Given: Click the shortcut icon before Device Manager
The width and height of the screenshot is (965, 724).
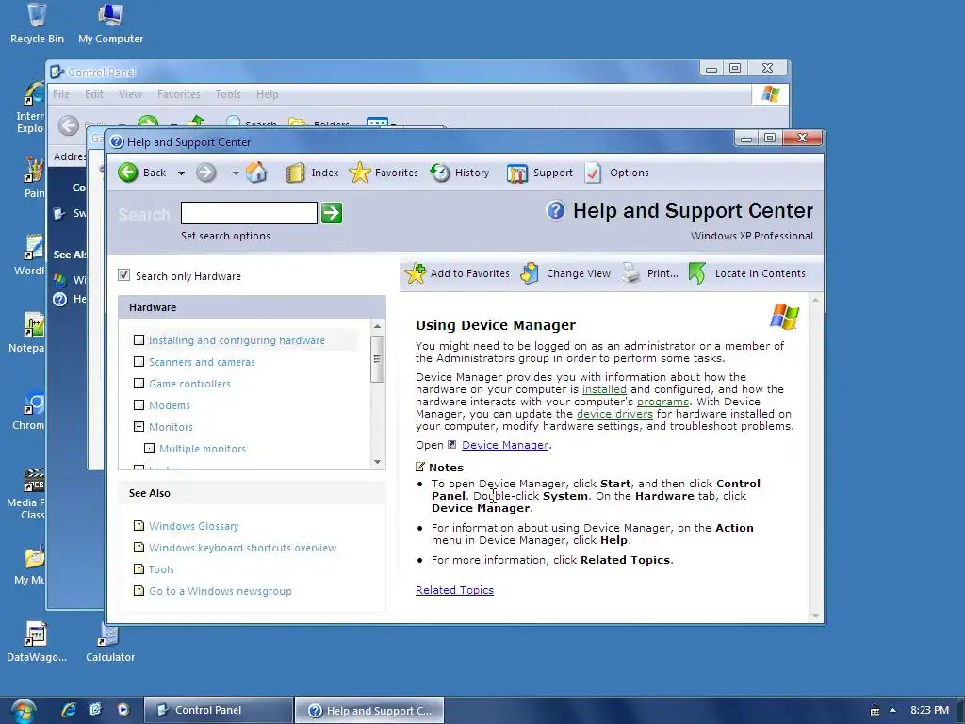Looking at the screenshot, I should point(452,445).
